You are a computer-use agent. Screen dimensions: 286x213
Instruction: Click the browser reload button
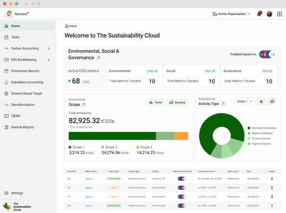click(39, 4)
